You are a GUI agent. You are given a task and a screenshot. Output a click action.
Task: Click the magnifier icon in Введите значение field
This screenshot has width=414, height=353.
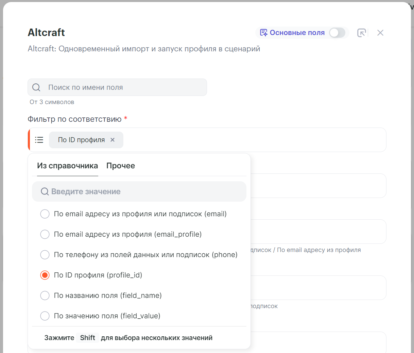tap(45, 191)
